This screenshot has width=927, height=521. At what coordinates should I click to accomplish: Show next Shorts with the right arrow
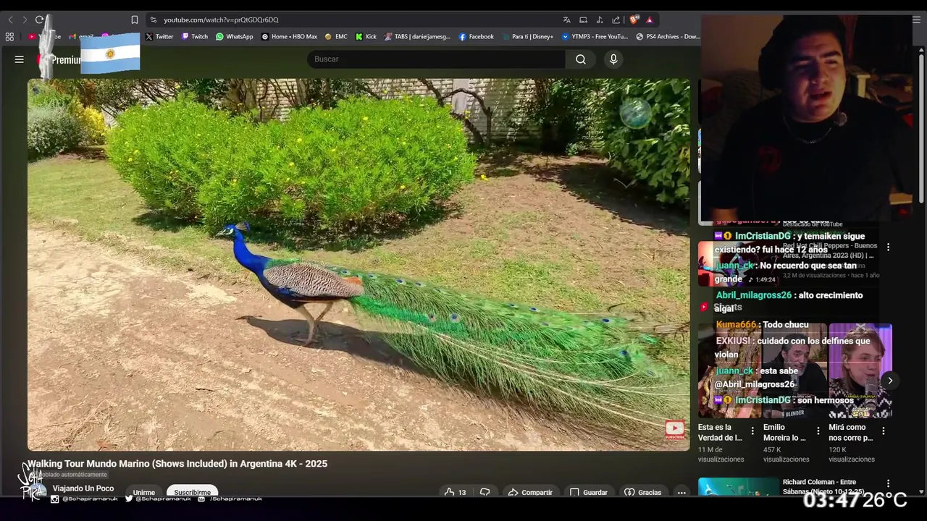click(890, 381)
